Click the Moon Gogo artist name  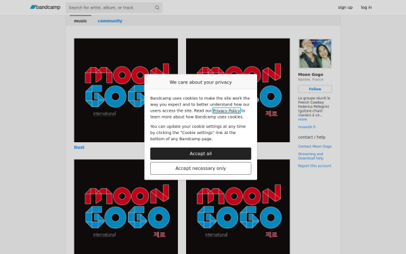click(311, 75)
